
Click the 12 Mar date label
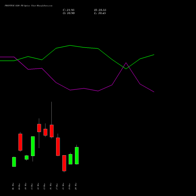point(38,186)
